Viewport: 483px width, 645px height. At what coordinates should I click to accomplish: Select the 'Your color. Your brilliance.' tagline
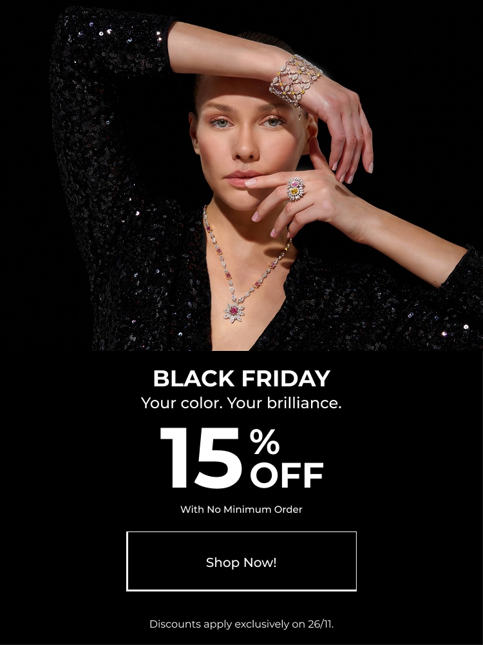click(241, 402)
